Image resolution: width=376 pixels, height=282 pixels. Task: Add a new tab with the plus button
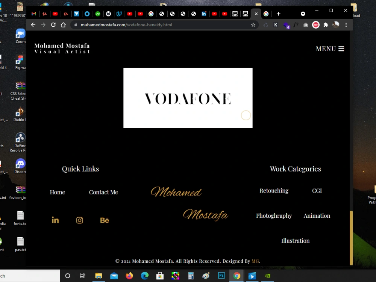click(x=278, y=14)
